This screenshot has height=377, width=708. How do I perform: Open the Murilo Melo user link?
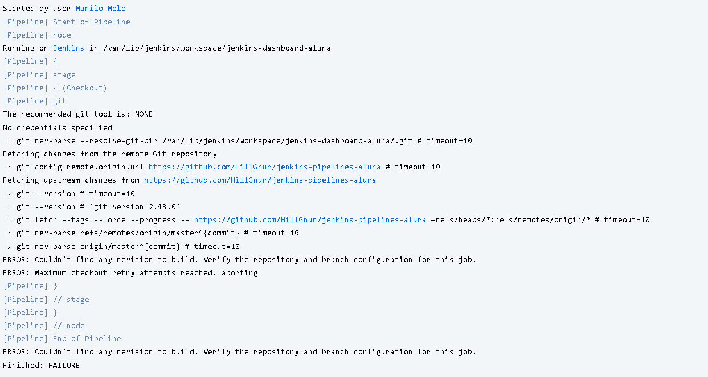tap(101, 9)
